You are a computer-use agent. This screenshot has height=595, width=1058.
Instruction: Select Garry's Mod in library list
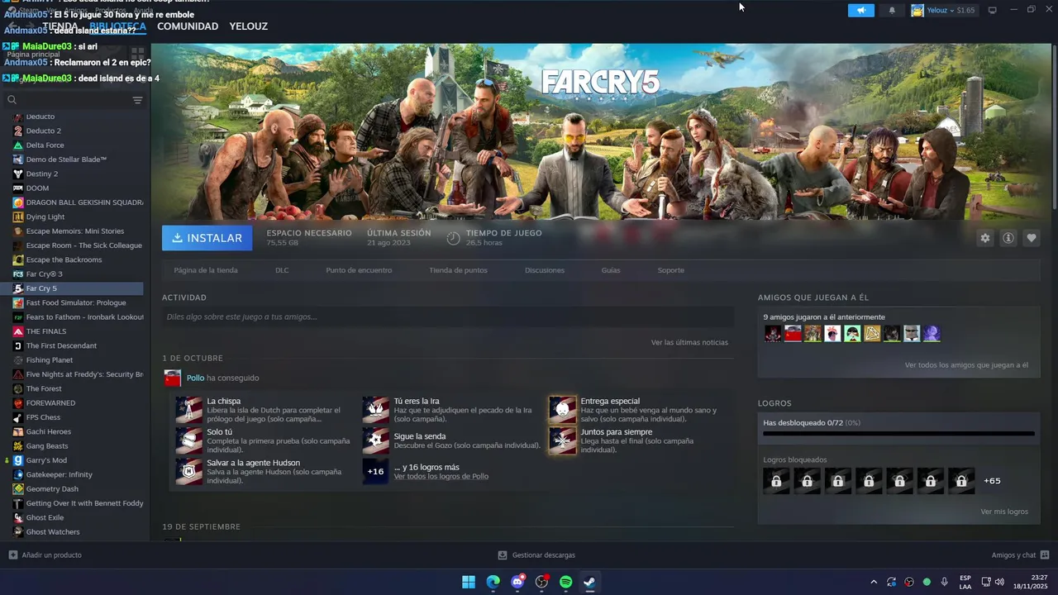click(x=74, y=460)
